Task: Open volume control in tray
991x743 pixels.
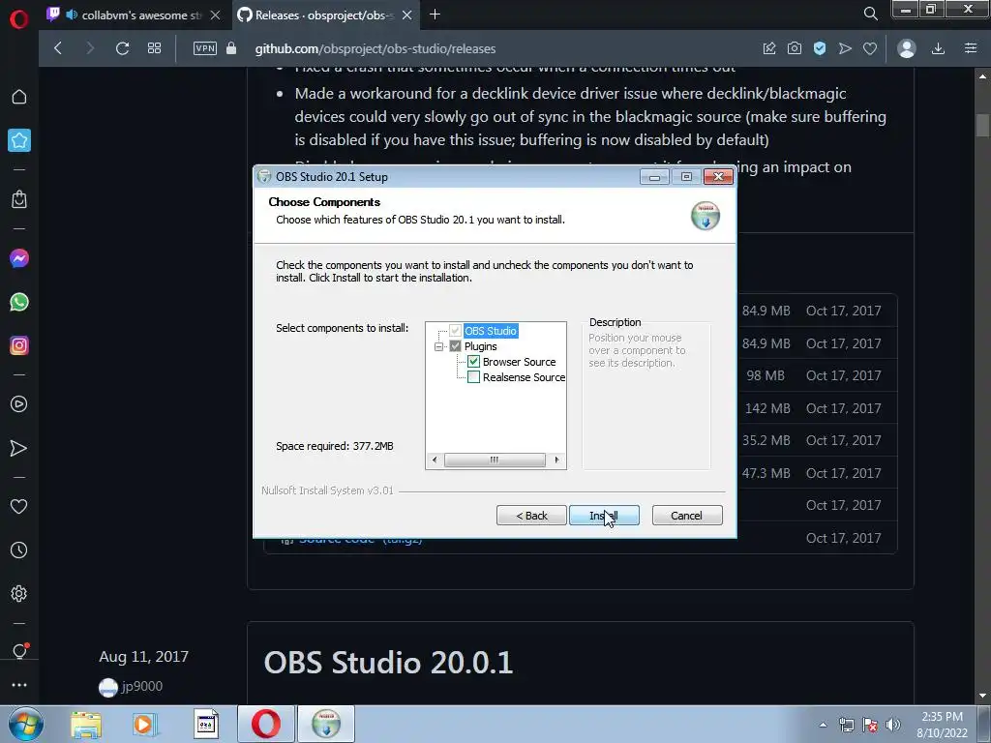Action: tap(892, 725)
